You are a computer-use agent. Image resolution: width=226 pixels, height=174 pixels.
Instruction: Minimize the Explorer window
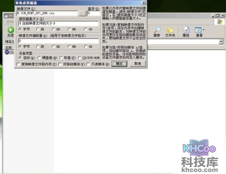click(x=213, y=15)
